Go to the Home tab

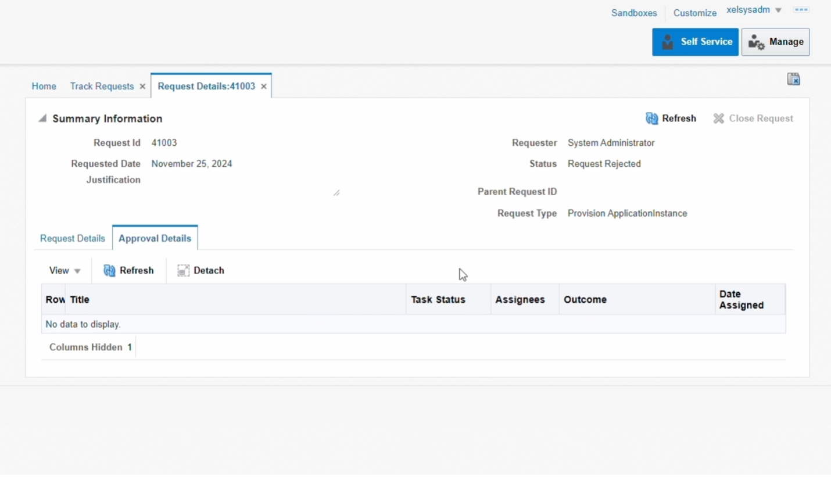(x=44, y=86)
